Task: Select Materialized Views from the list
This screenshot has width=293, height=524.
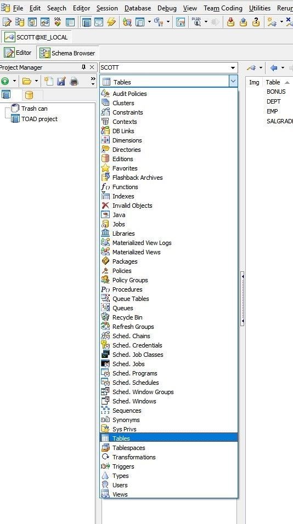Action: [137, 252]
